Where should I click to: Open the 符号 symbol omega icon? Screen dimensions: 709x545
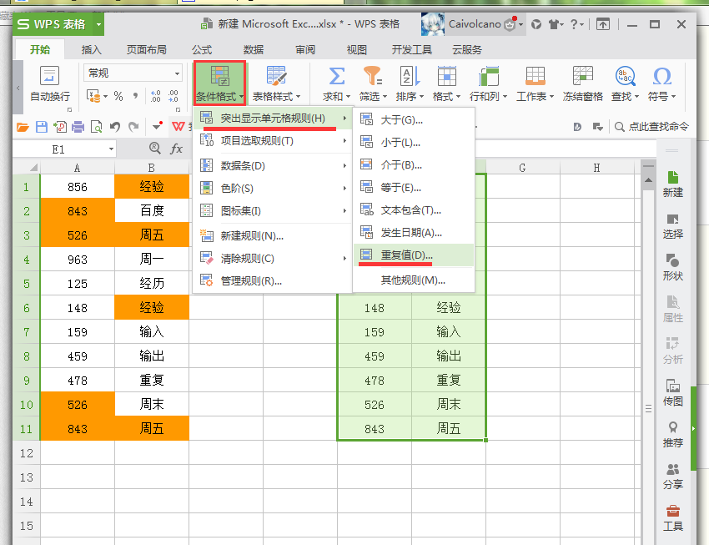point(661,76)
